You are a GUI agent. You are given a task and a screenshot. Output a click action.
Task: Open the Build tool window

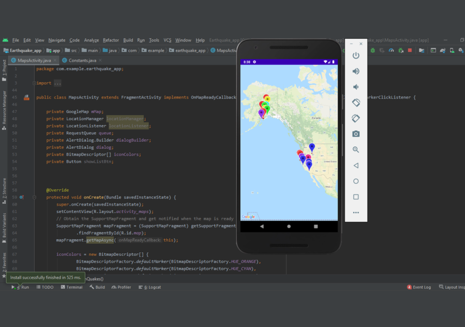[97, 287]
